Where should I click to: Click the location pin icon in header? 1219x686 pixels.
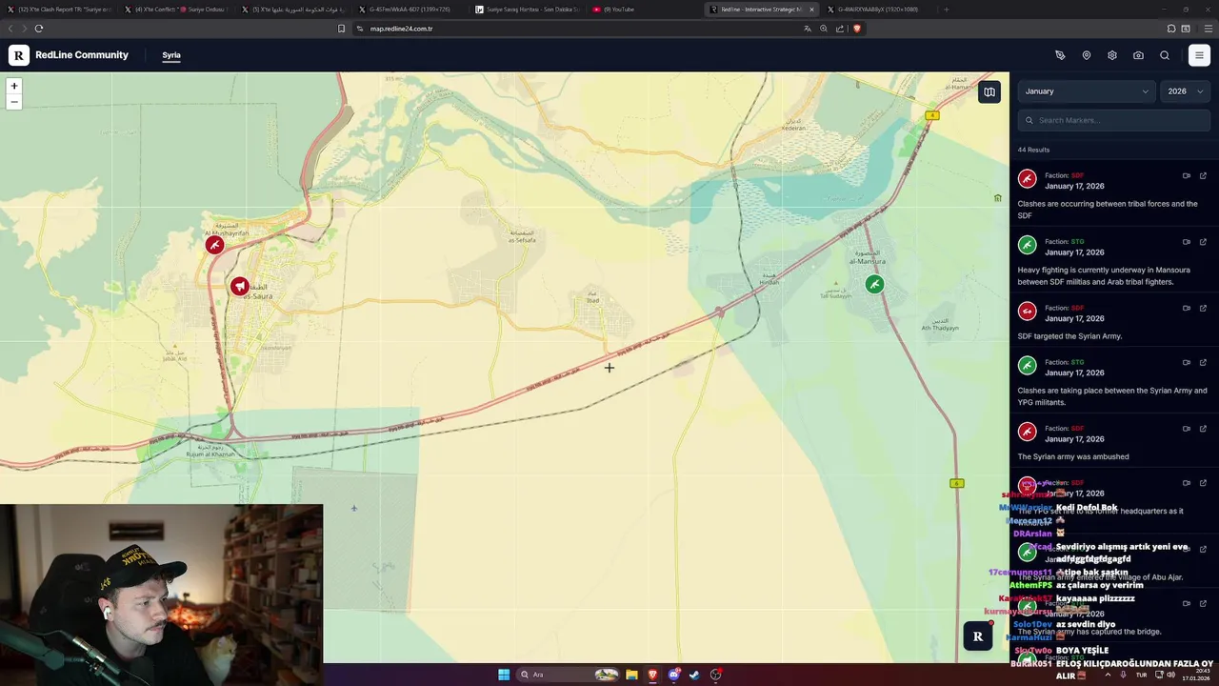click(x=1087, y=55)
